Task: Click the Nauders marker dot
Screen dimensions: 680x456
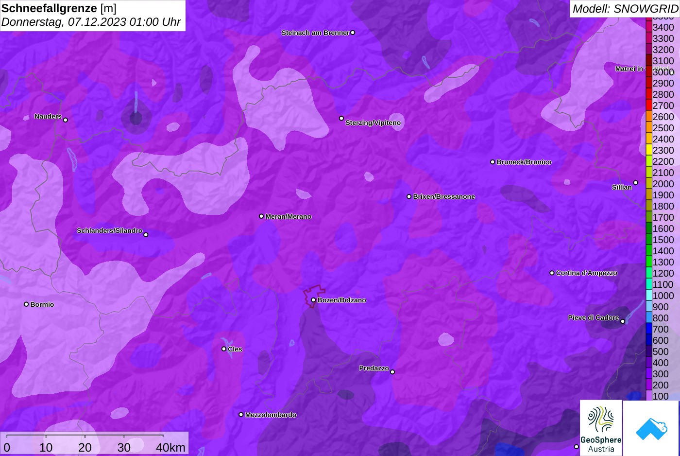Action: coord(66,120)
